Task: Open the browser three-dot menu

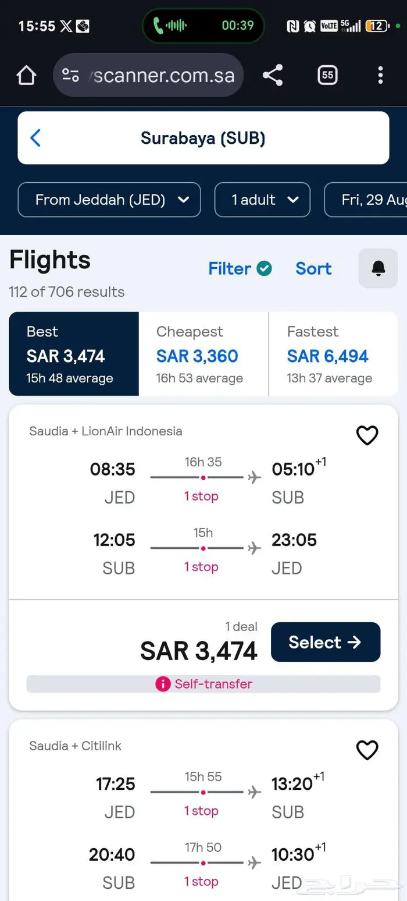Action: 380,75
